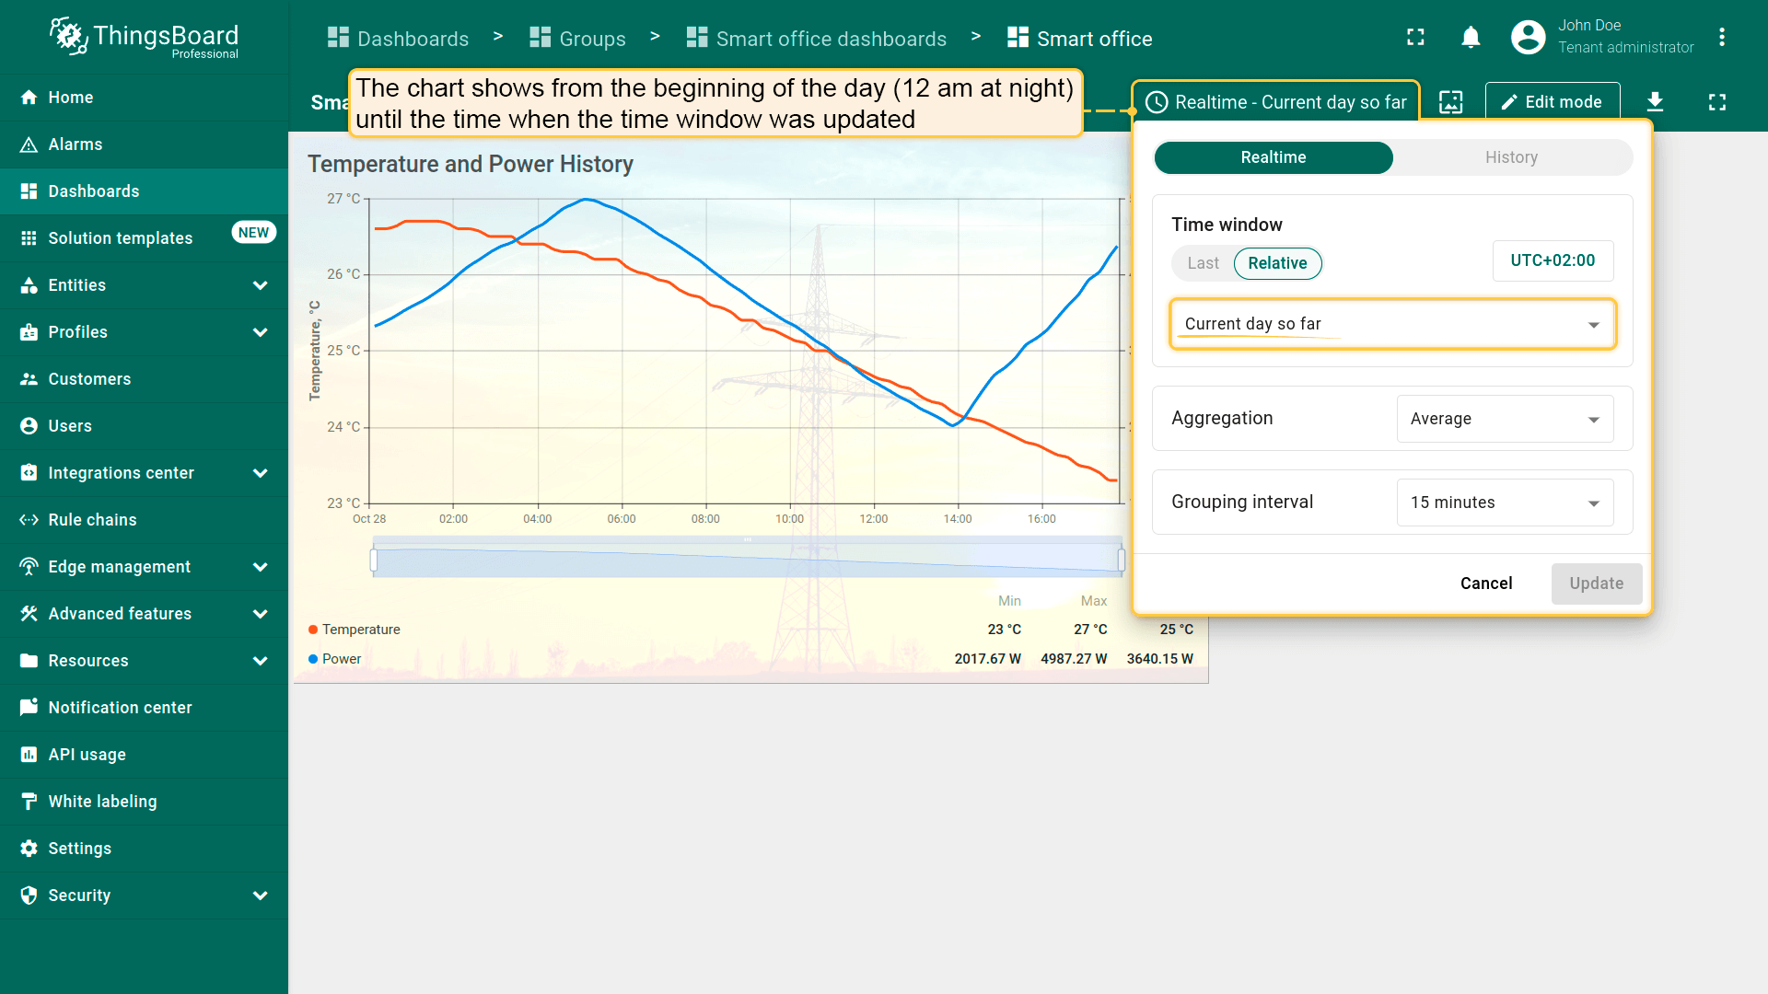Toggle fullscreen icon in top header

point(1415,38)
